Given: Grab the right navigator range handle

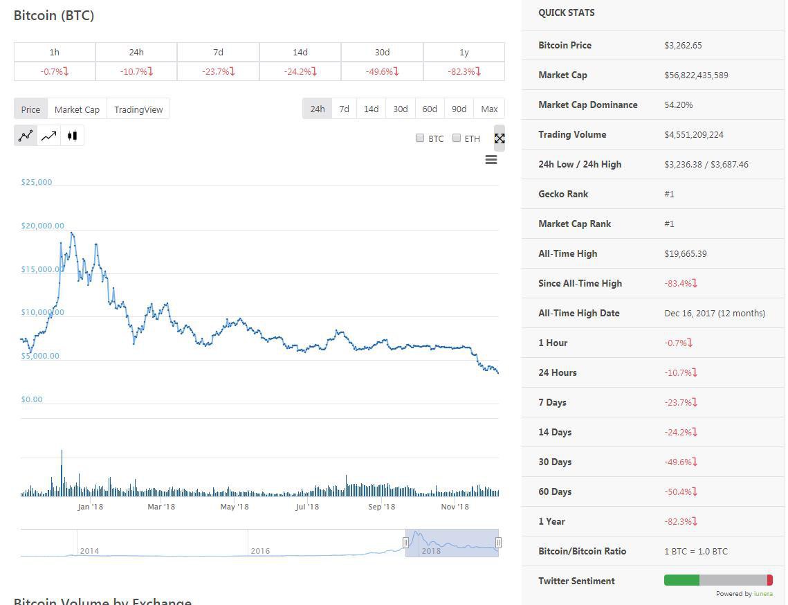Looking at the screenshot, I should (498, 543).
